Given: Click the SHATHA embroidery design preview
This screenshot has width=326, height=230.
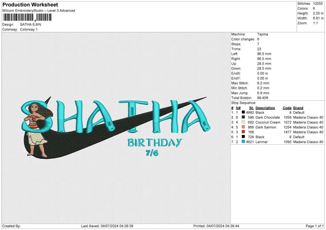Looking at the screenshot, I should 116,126.
